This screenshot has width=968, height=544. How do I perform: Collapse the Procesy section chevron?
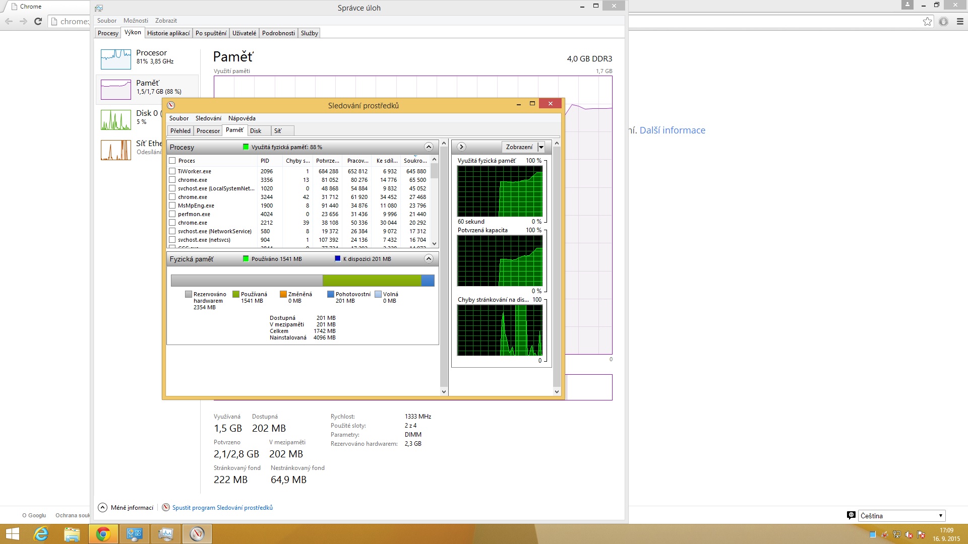(429, 147)
